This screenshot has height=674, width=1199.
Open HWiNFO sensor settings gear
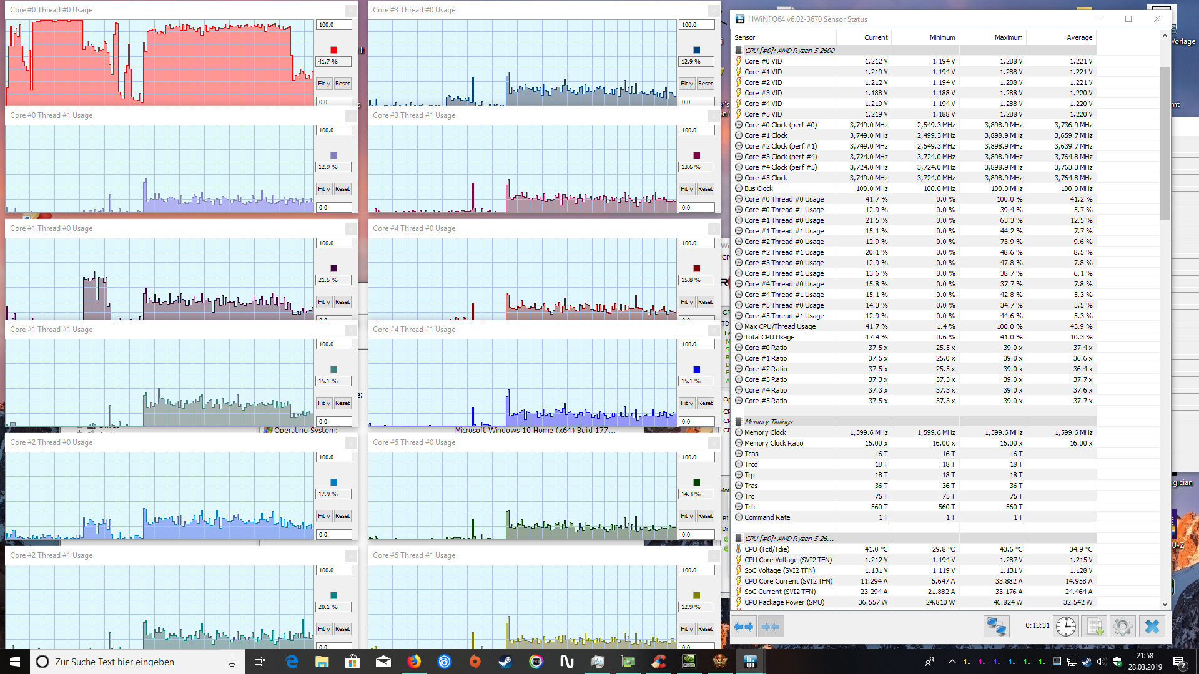click(x=1122, y=626)
